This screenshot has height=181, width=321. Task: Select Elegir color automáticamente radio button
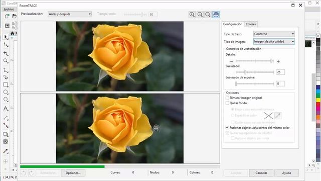tap(233, 110)
